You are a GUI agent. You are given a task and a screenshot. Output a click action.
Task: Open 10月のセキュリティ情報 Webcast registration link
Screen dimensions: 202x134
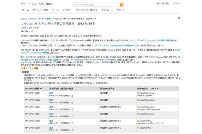coord(42,60)
